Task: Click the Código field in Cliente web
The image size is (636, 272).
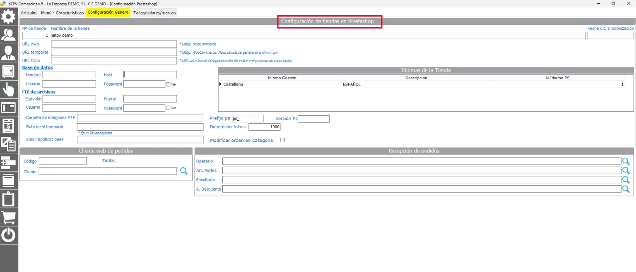Action: click(x=63, y=161)
